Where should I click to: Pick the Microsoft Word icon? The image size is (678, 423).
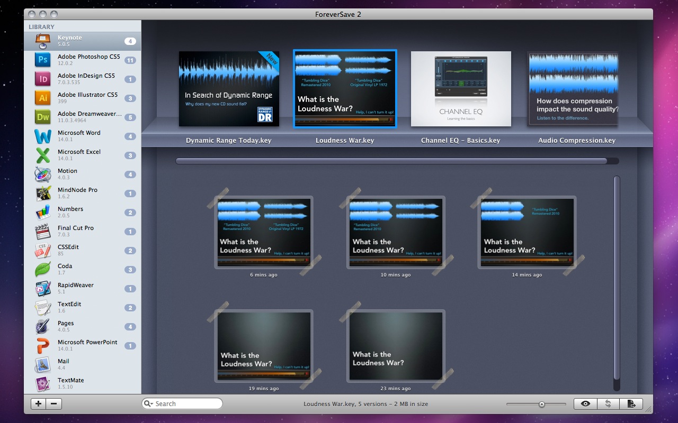[43, 136]
